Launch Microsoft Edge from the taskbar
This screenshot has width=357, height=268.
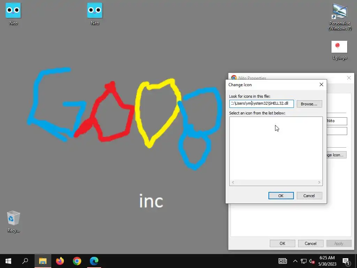(94, 261)
